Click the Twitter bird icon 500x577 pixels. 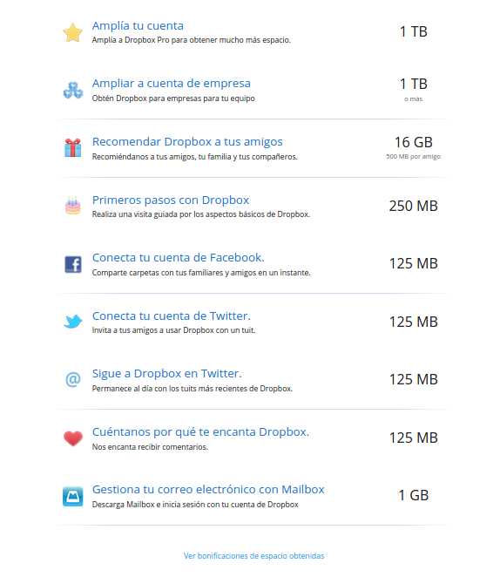[x=73, y=322]
